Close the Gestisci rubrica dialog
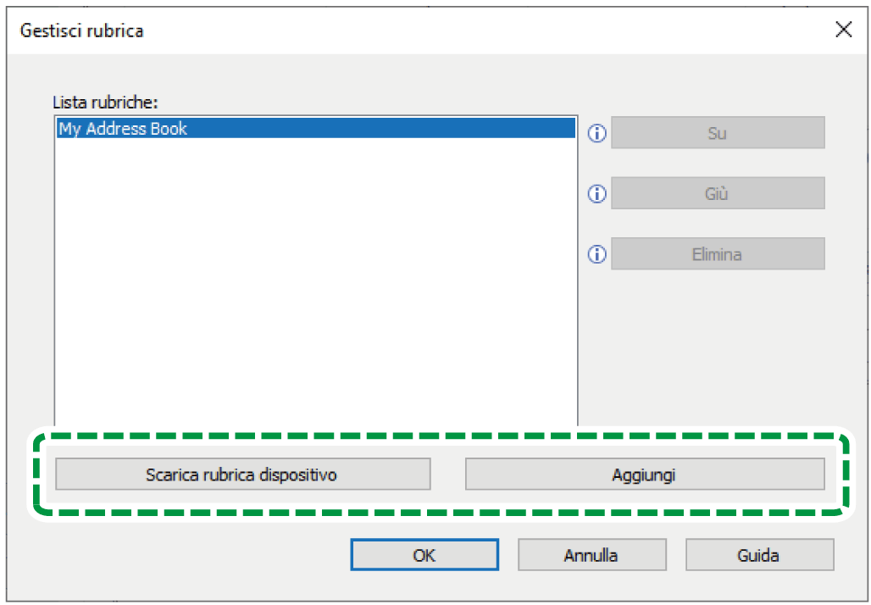871x605 pixels. [x=843, y=30]
